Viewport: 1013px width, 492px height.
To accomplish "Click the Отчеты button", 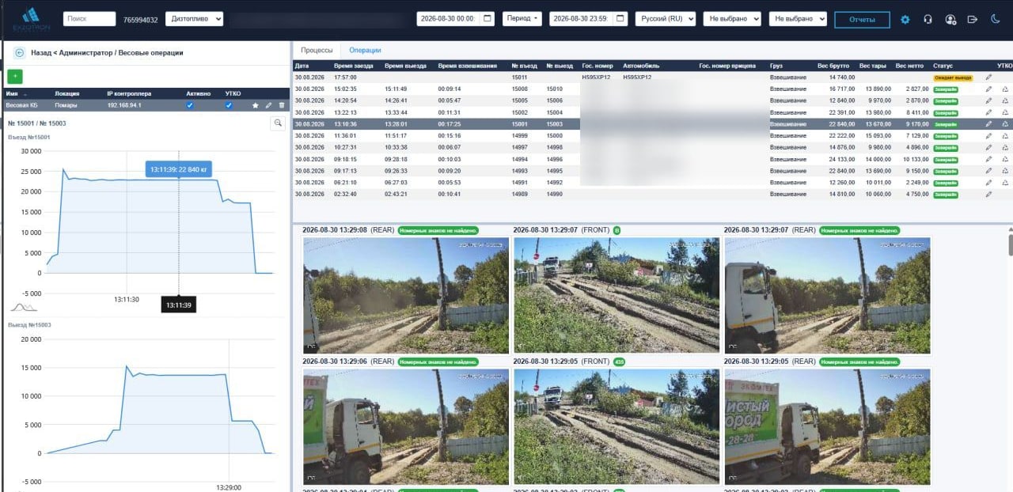I will pyautogui.click(x=862, y=19).
